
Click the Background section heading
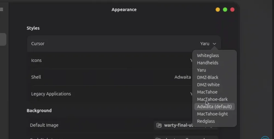coord(39,110)
